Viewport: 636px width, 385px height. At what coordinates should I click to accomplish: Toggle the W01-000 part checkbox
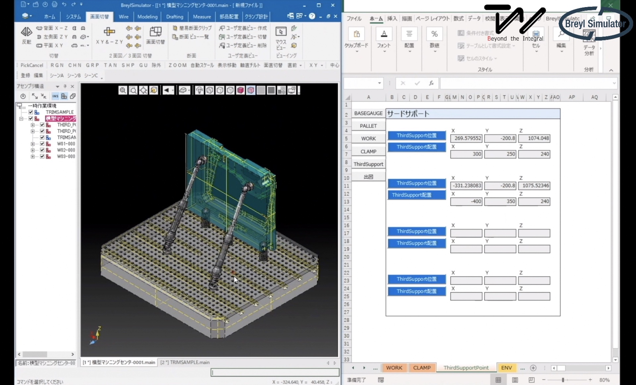pyautogui.click(x=42, y=144)
